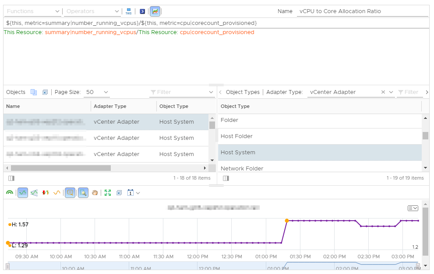Viewport: 434px width, 274px height.
Task: Click the objects list horizontal scrollbar
Action: [61, 168]
